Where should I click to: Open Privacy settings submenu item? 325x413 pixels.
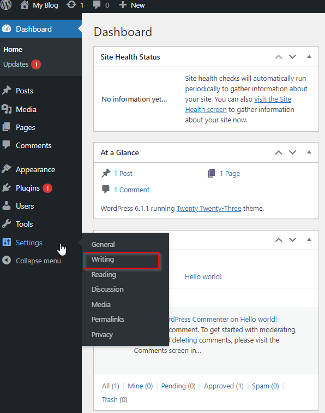coord(102,334)
